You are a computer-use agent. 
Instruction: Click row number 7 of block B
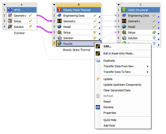coord(54,44)
